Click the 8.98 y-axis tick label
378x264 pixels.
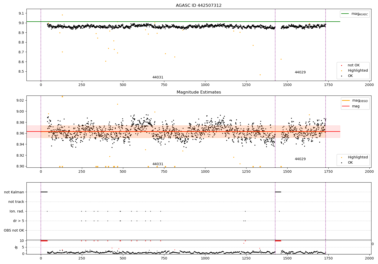[x=20, y=122]
